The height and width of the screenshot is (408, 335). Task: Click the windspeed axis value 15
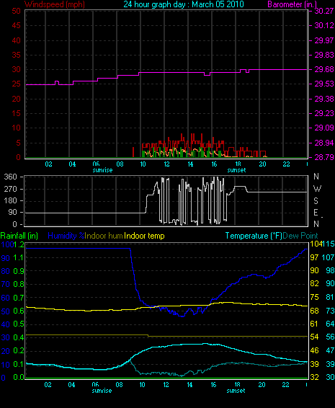point(16,113)
